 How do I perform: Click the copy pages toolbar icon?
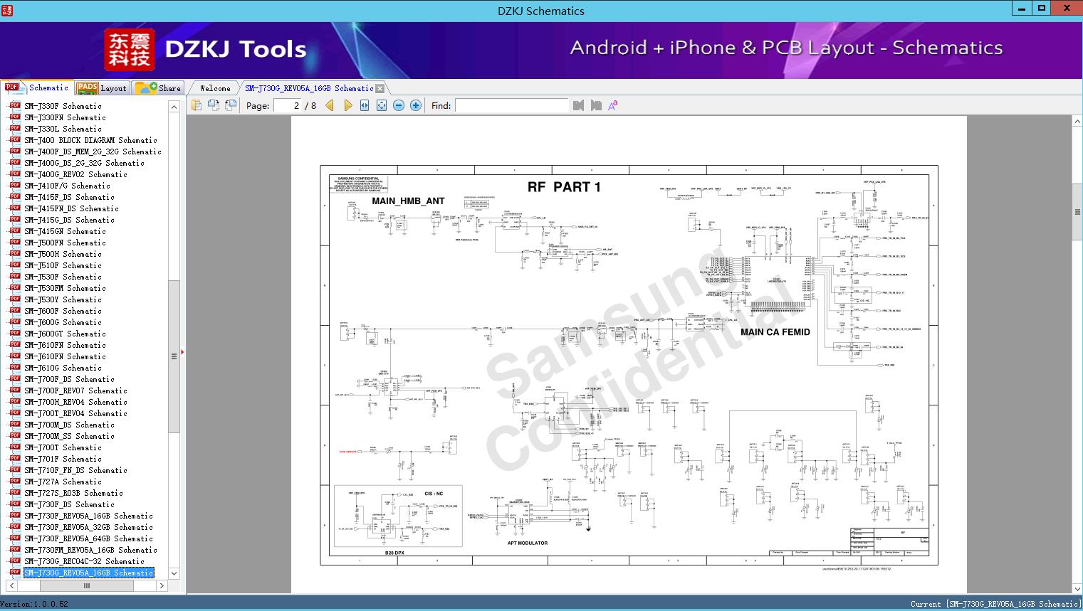(x=197, y=105)
